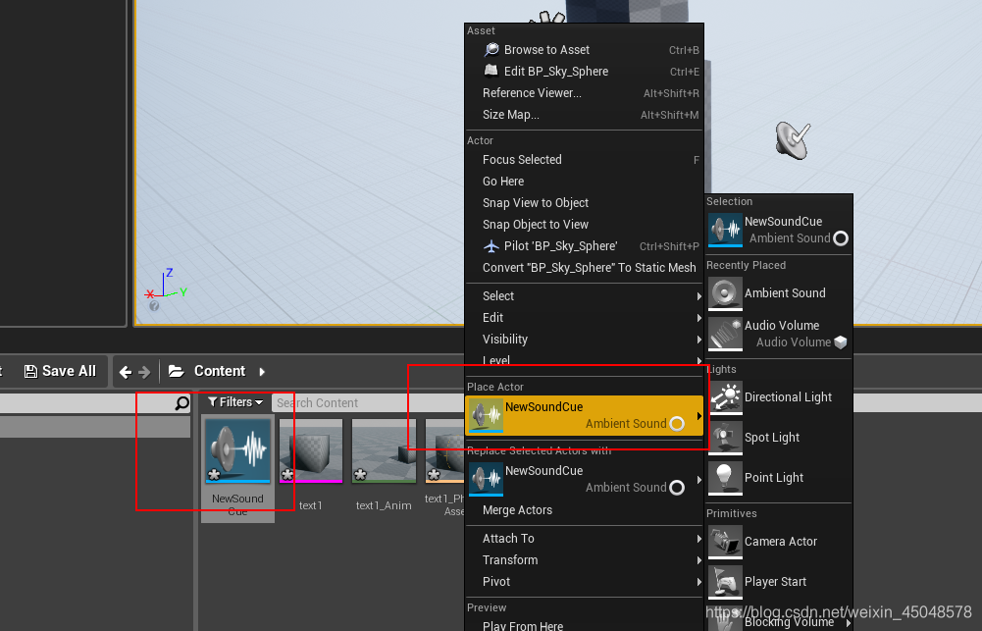Expand the Level submenu
Viewport: 982px width, 631px height.
(x=584, y=360)
